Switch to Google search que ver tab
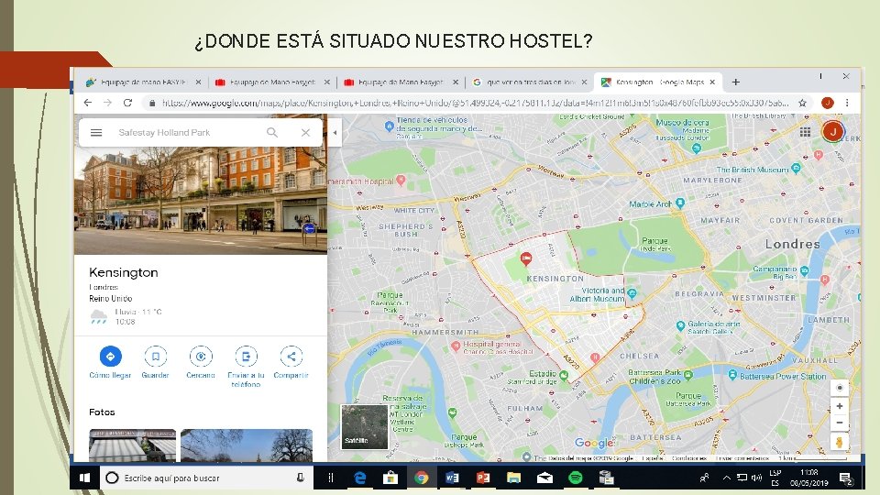The image size is (880, 495). click(529, 82)
